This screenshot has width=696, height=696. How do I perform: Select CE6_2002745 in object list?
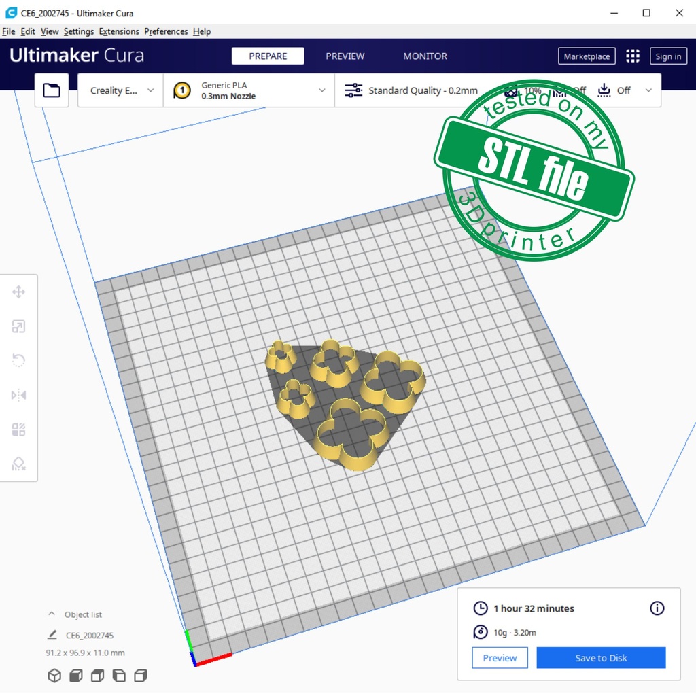click(89, 636)
